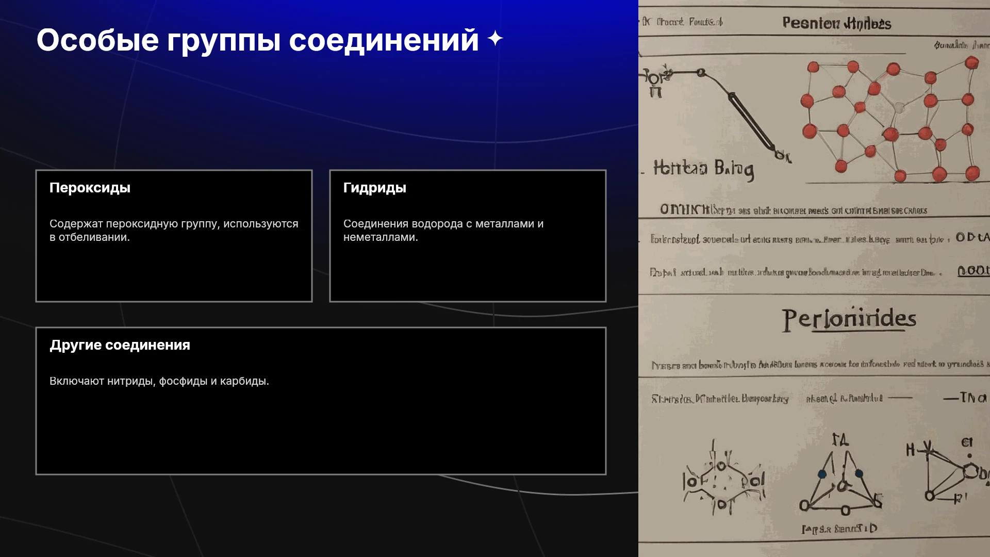Click the H-labeled molecule sketch at right
Image resolution: width=990 pixels, height=557 pixels.
click(x=947, y=472)
